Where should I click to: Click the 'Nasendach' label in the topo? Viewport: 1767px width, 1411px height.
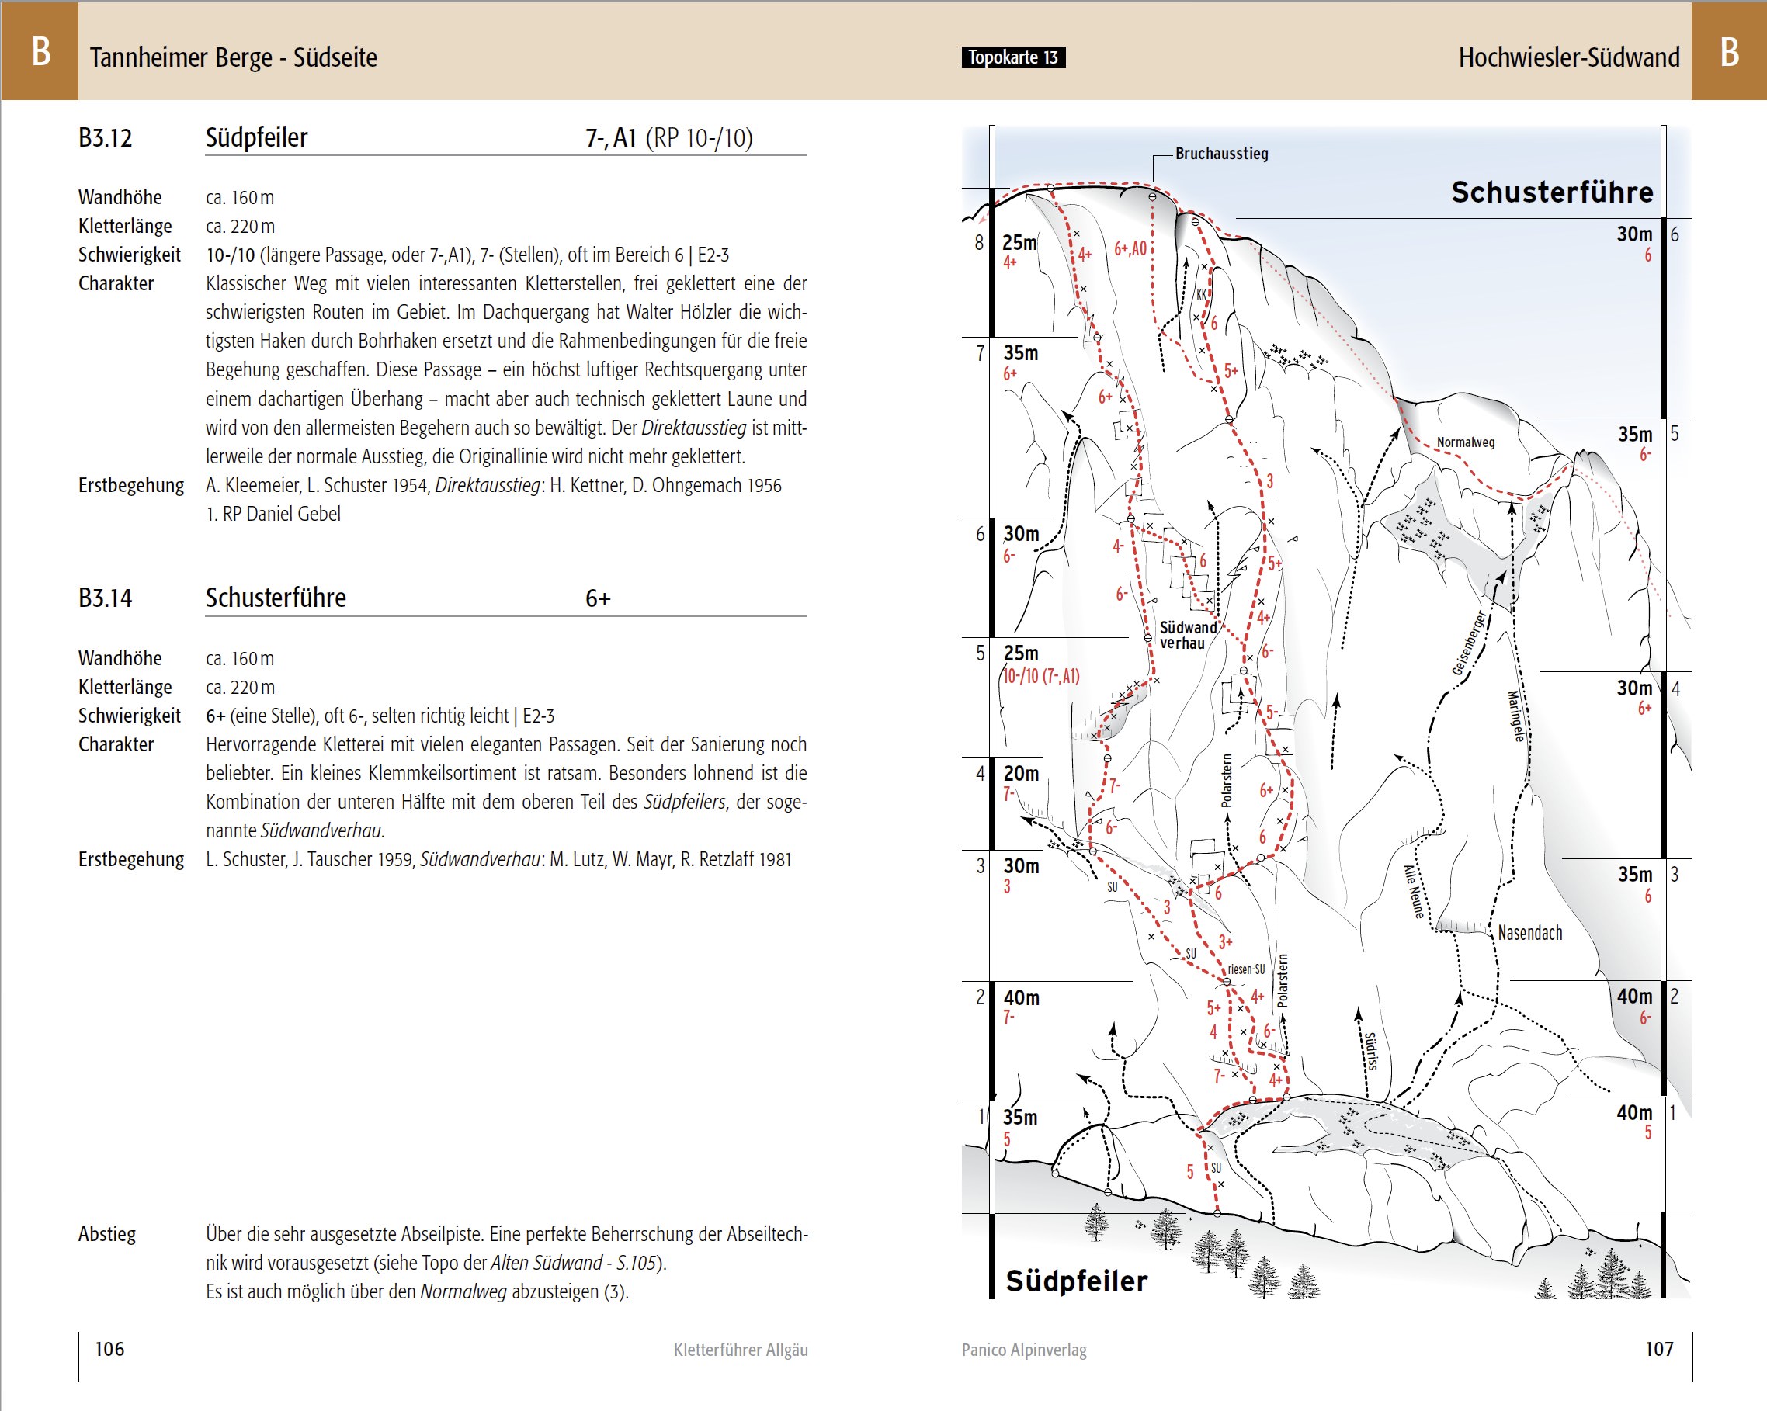tap(1529, 933)
